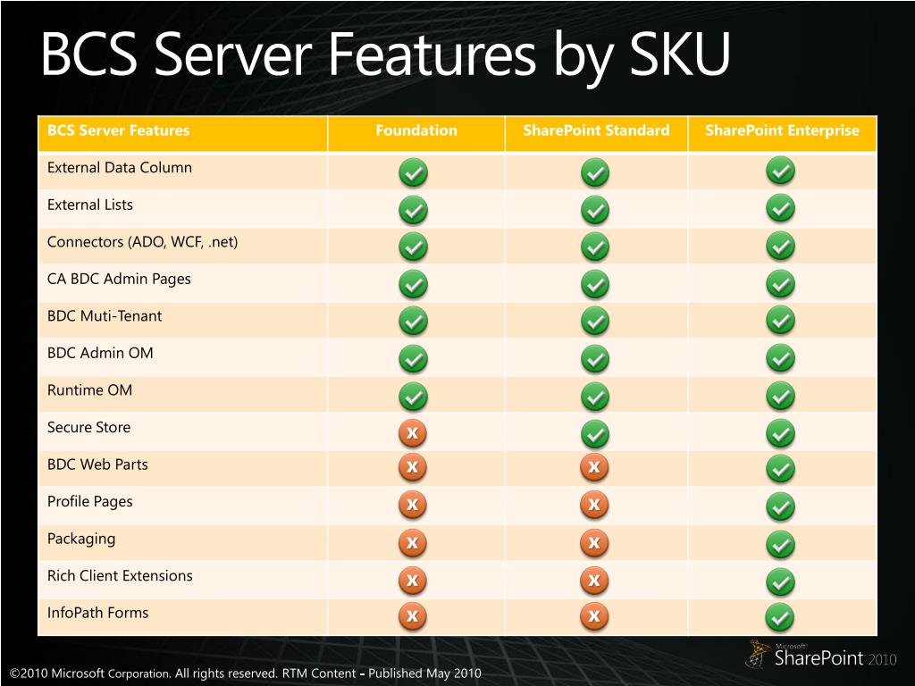Click Enterprise checkmark for BDC Admin OM
Screen dimensions: 915x686
click(x=780, y=357)
